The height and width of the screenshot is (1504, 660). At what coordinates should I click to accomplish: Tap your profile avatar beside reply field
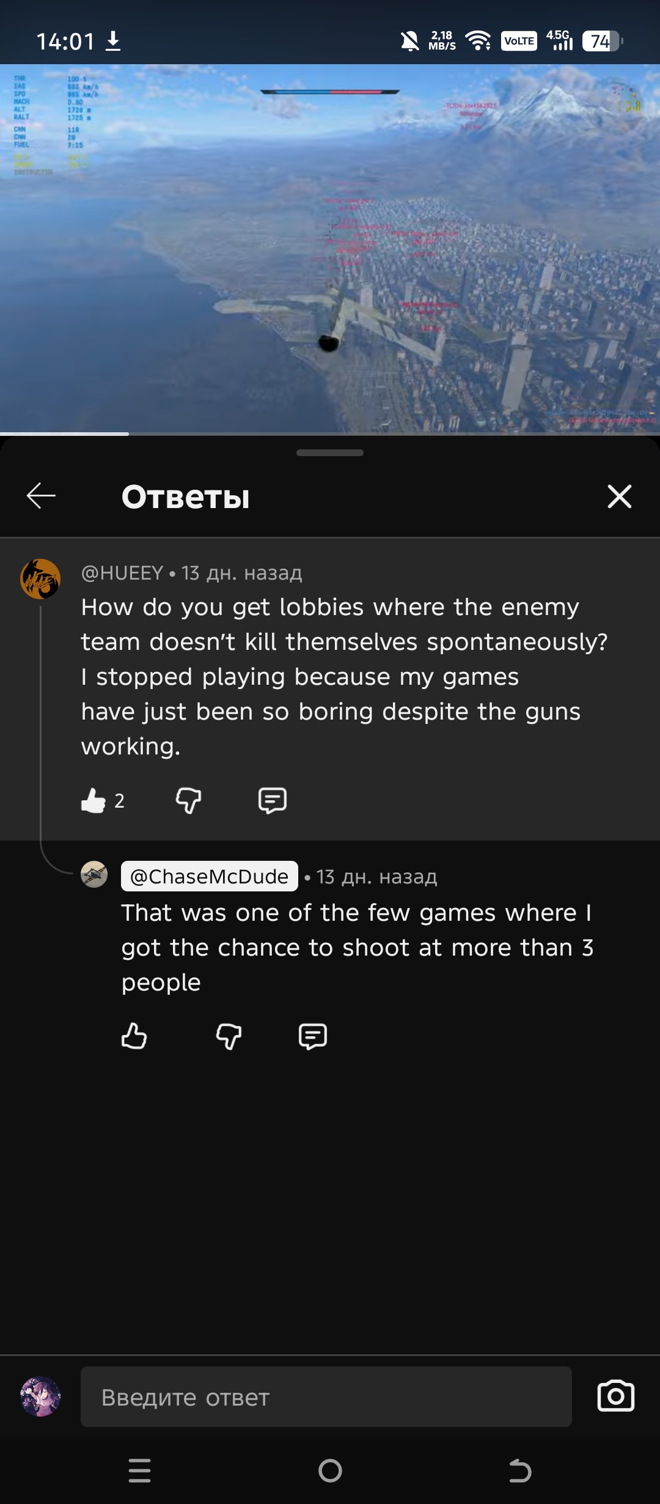pyautogui.click(x=40, y=1396)
